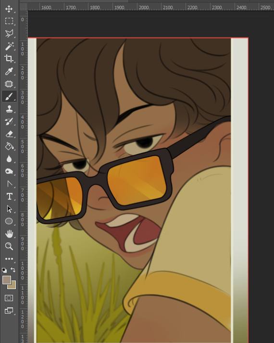Pick the Ellipse shape tool

(x=9, y=221)
